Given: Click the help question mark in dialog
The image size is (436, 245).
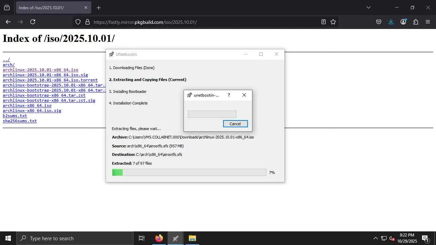Looking at the screenshot, I should click(229, 95).
